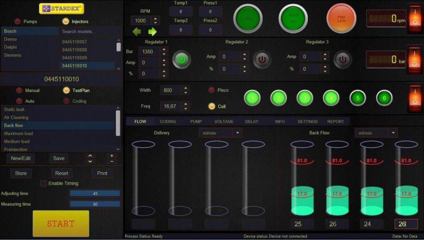Turn on Regulator 2 power button
This screenshot has height=240, width=424.
point(262,60)
